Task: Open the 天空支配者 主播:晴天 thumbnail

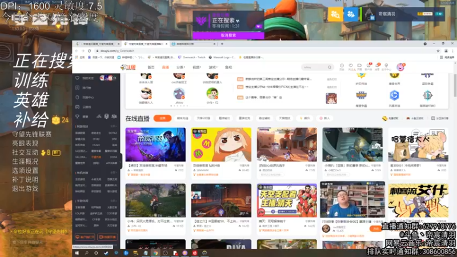Action: coord(287,200)
